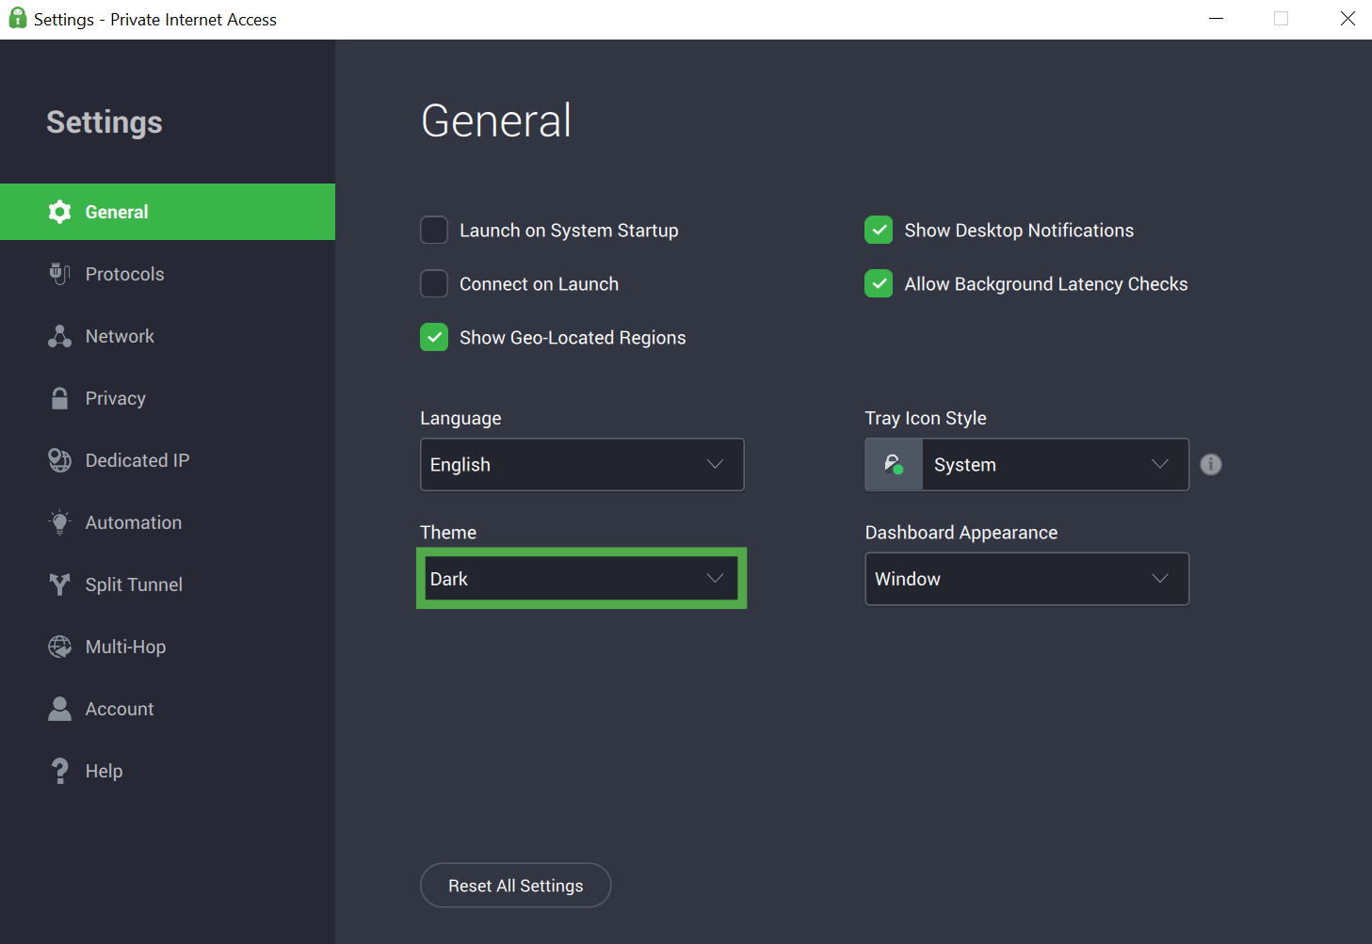Click the Network nodes icon
The height and width of the screenshot is (944, 1372).
59,336
